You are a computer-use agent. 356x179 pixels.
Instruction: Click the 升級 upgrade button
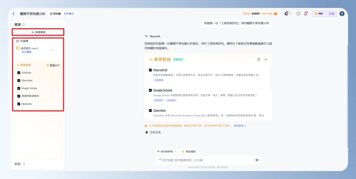point(331,14)
